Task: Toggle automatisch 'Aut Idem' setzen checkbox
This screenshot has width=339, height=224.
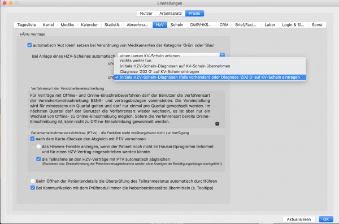Action: click(x=29, y=45)
